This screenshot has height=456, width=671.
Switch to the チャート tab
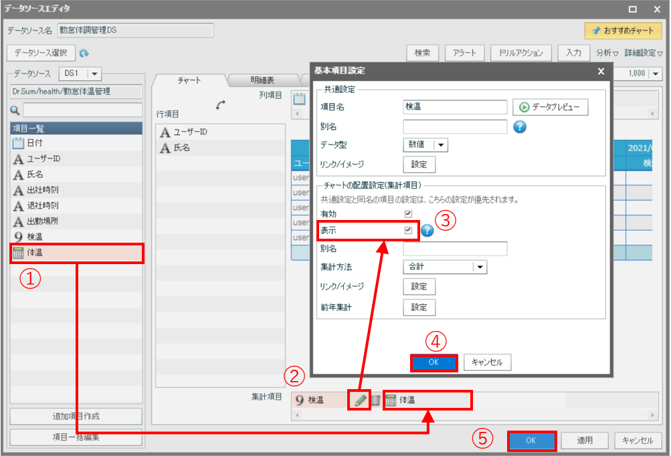click(x=189, y=80)
